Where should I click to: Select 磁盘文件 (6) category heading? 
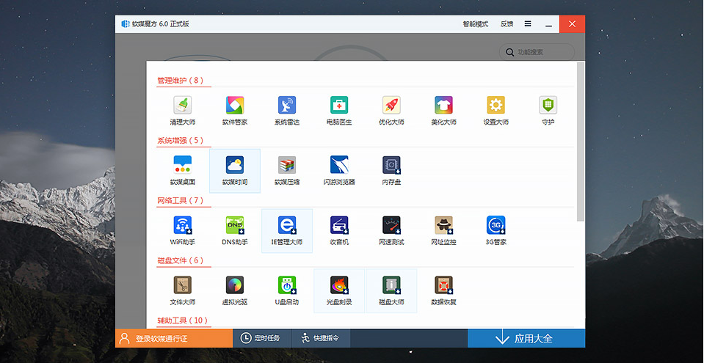[180, 260]
